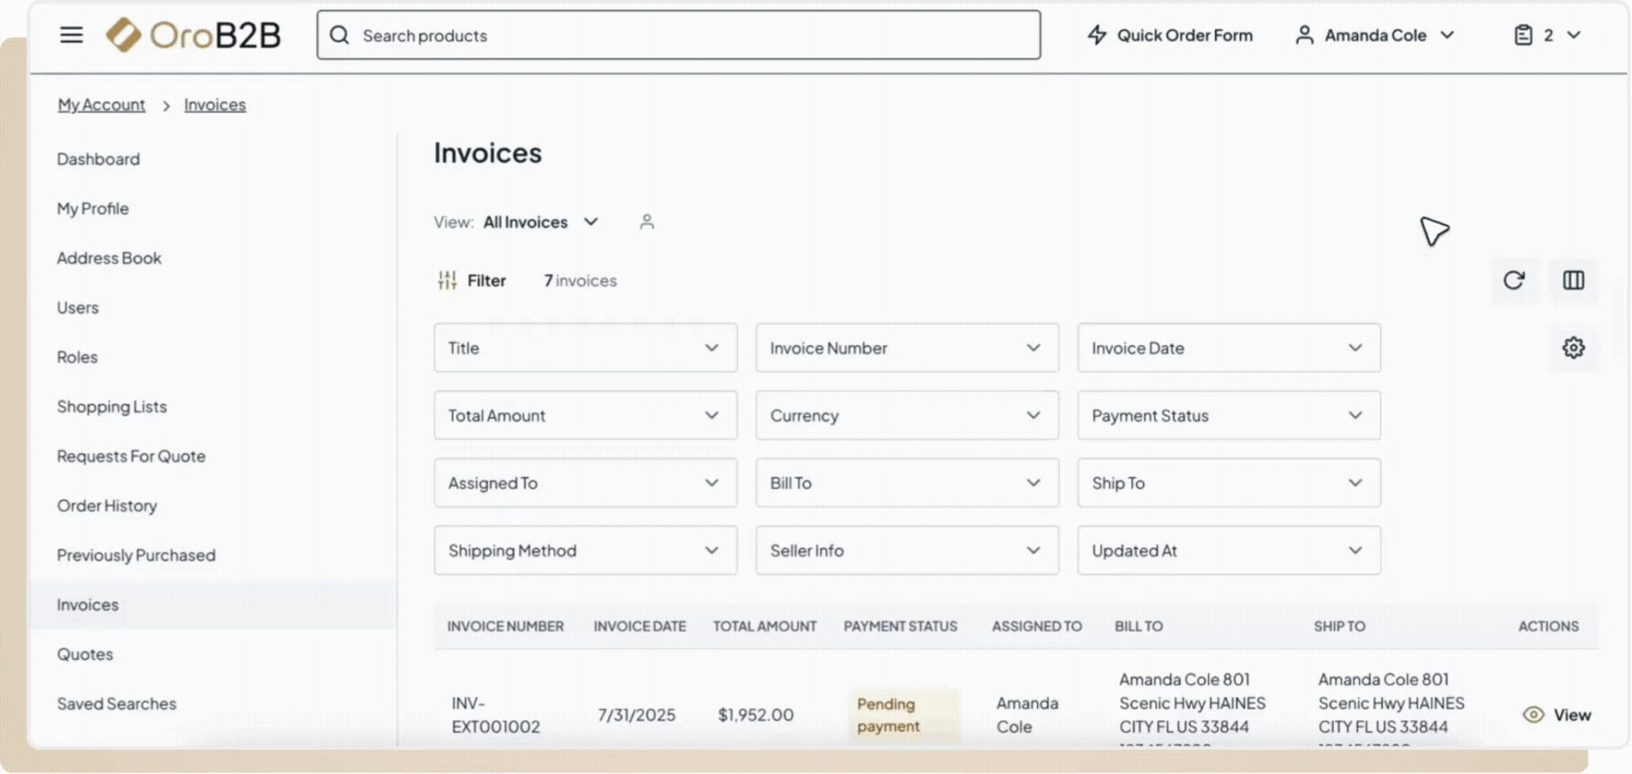Open the Total Amount filter dropdown
Viewport: 1632px width, 774px height.
click(585, 415)
